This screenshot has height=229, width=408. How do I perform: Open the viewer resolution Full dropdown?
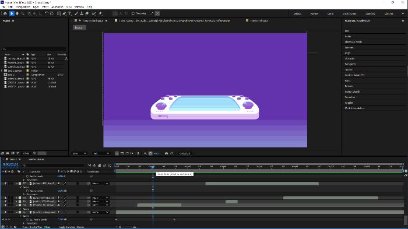(x=101, y=153)
